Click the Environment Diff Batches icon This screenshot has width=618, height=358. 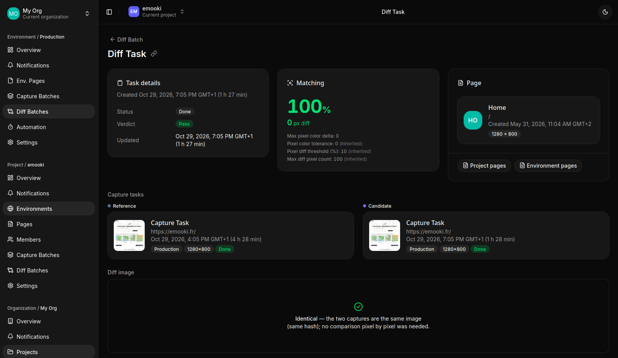10,111
